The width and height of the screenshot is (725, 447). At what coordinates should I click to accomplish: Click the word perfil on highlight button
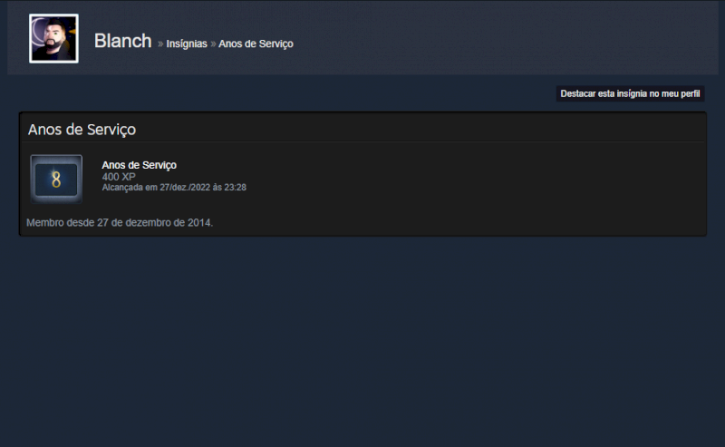pyautogui.click(x=690, y=93)
